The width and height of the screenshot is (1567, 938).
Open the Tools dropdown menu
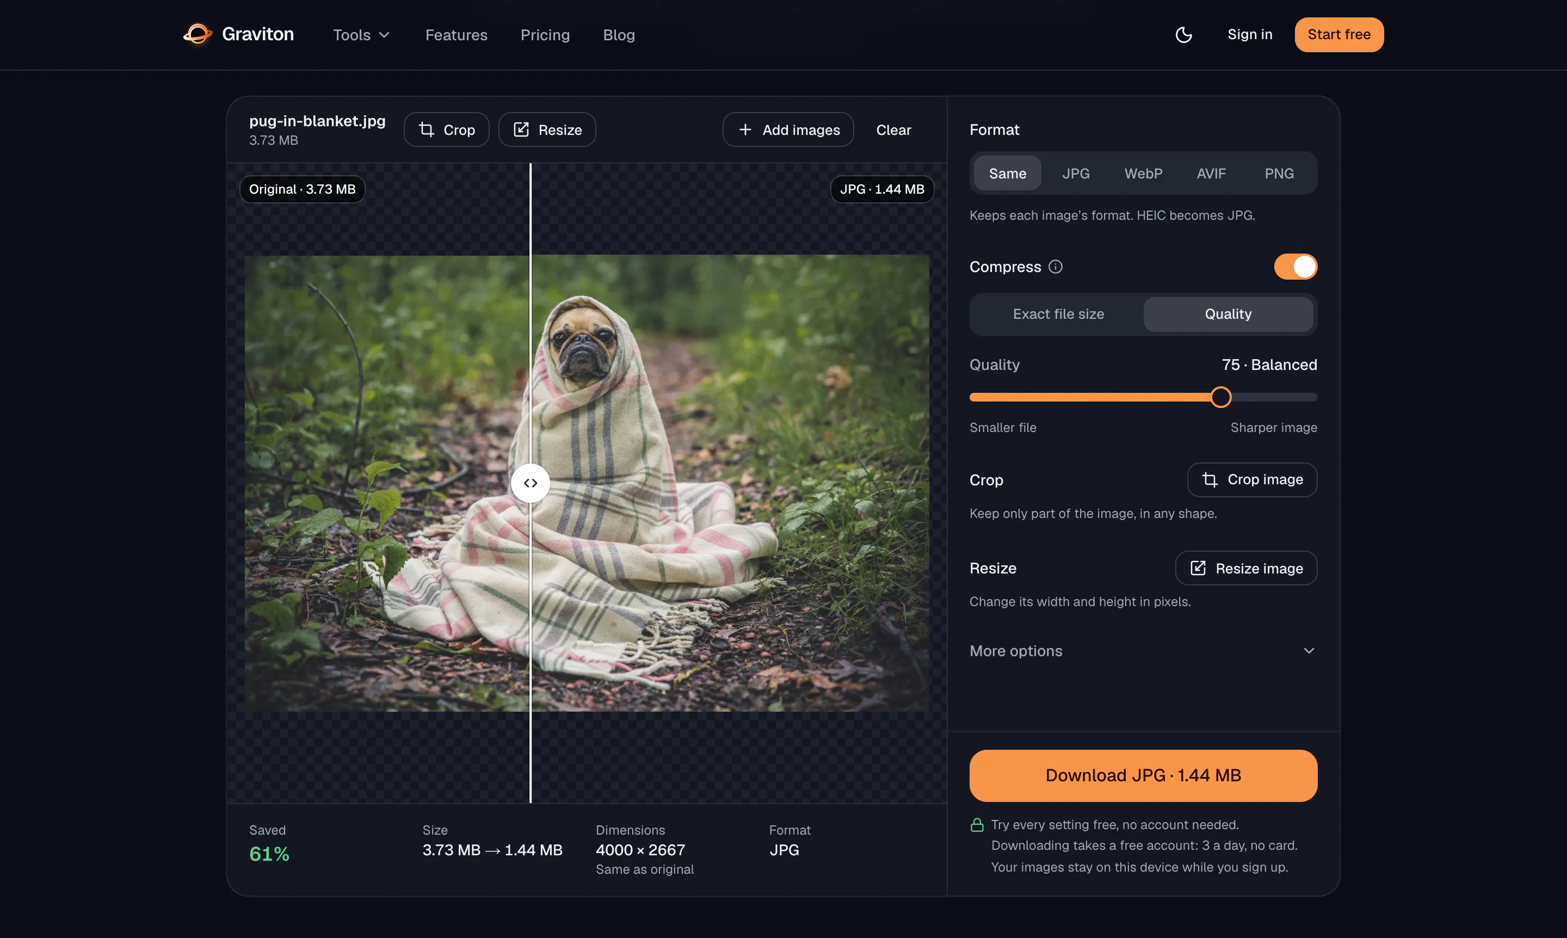[x=362, y=35]
